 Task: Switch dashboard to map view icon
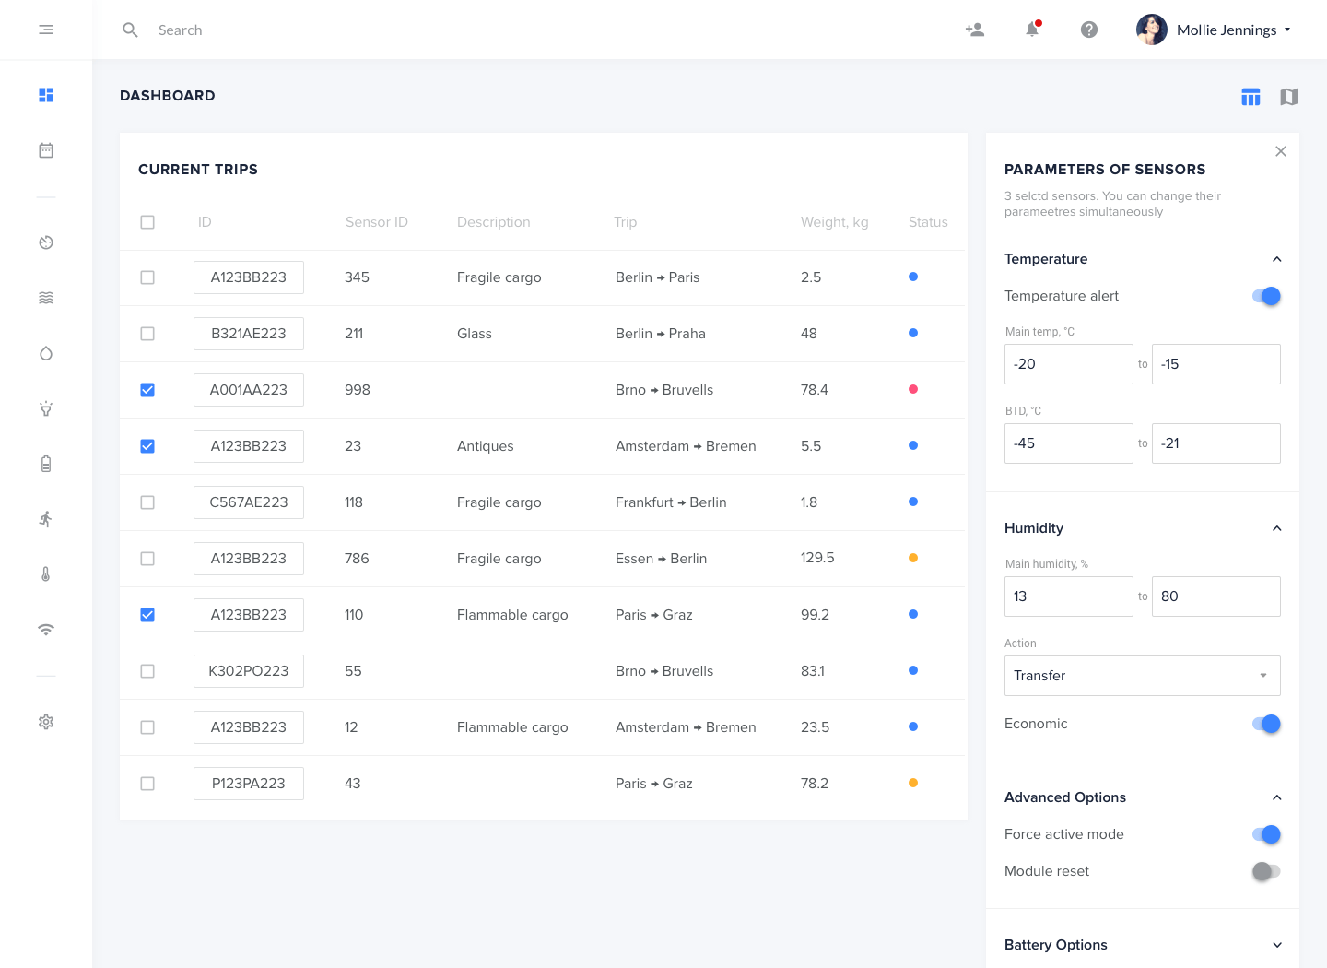[x=1289, y=96]
